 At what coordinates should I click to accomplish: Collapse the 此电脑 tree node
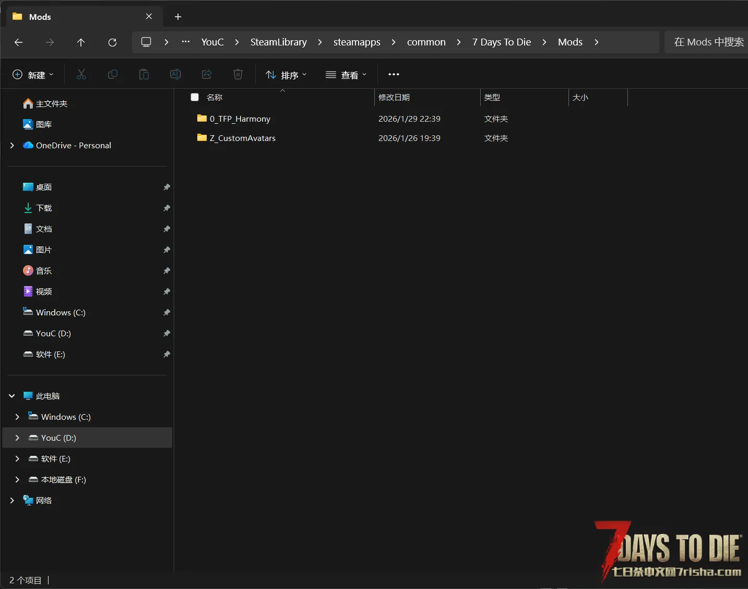tap(12, 396)
